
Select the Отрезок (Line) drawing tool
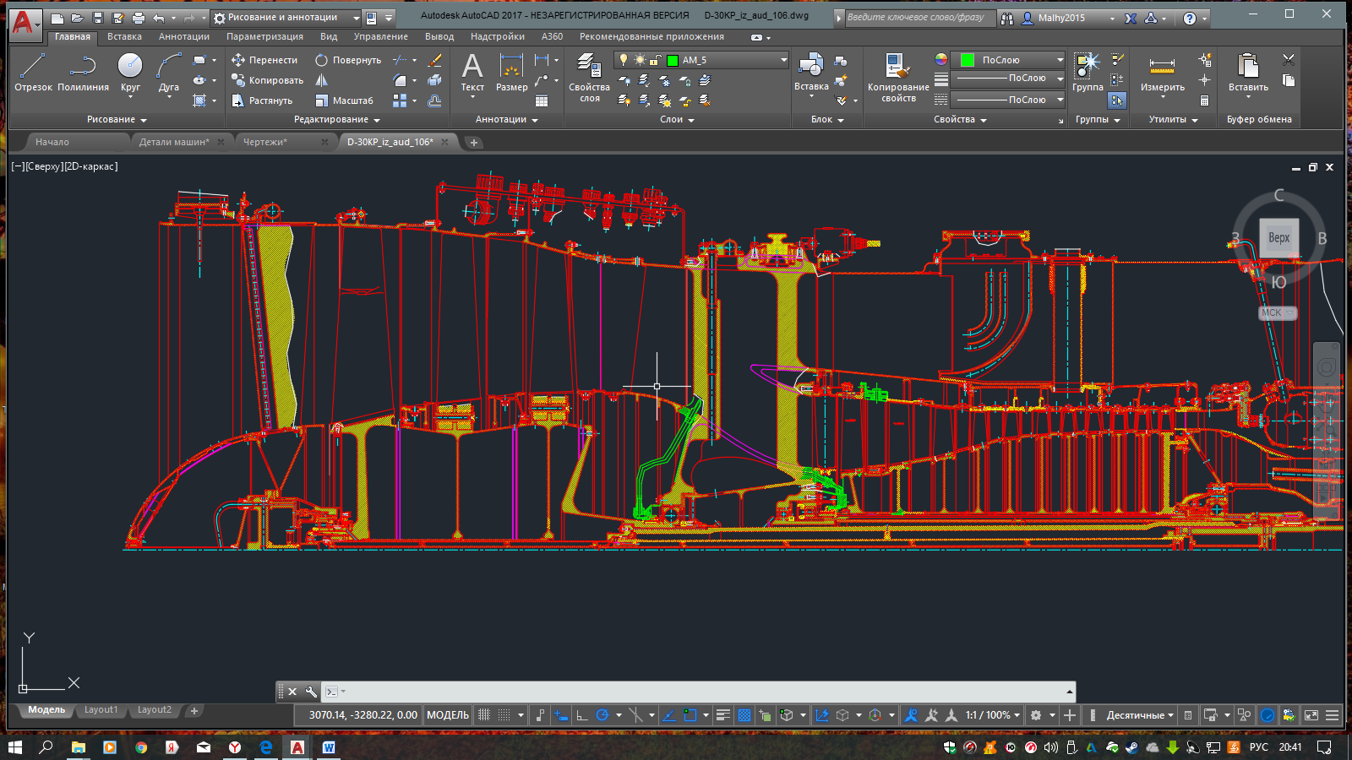coord(33,72)
